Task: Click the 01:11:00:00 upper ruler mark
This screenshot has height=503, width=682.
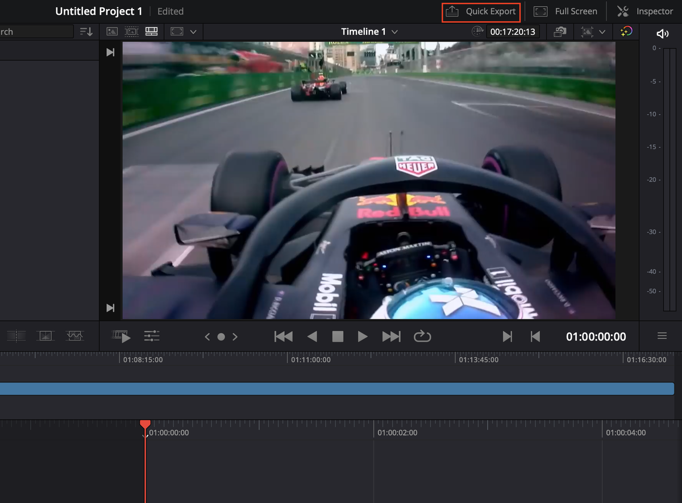Action: click(311, 360)
